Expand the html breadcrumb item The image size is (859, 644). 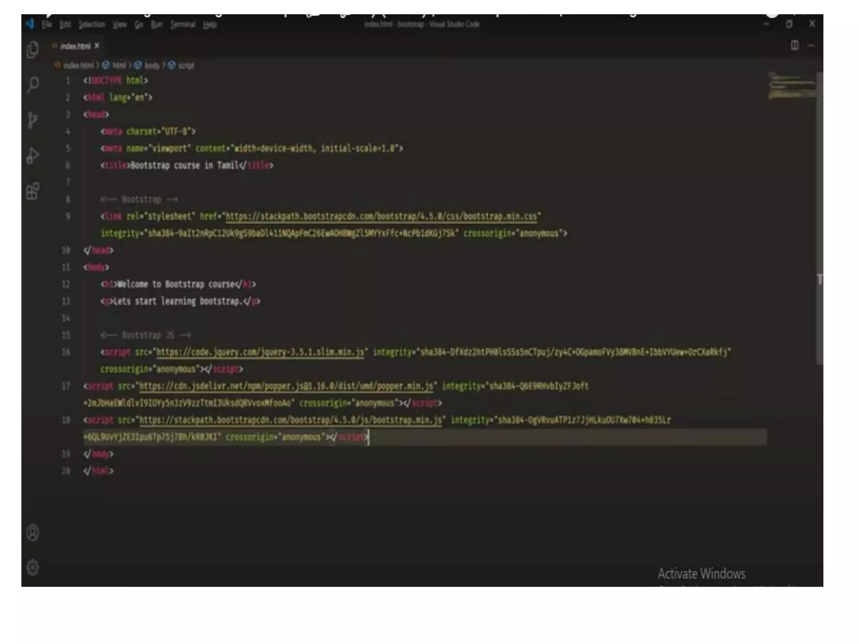(x=119, y=65)
